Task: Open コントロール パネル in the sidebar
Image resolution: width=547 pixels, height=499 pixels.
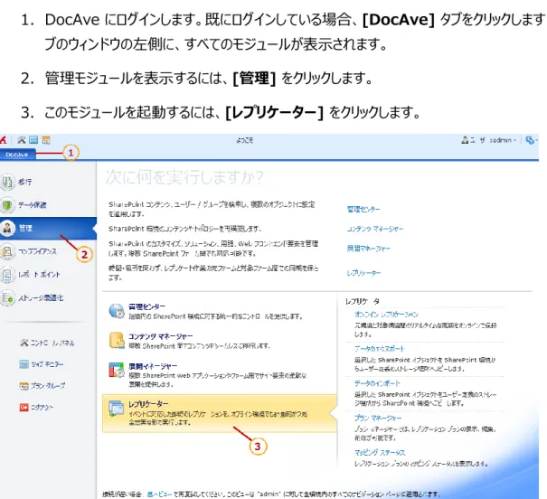Action: click(x=47, y=343)
